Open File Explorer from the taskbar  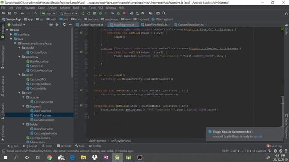point(83,157)
